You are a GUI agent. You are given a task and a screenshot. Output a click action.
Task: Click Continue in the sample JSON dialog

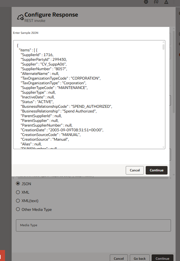(157, 170)
